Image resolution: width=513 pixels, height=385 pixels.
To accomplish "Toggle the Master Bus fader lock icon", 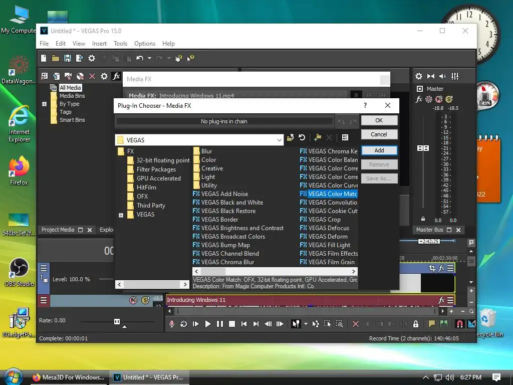I will pos(423,219).
